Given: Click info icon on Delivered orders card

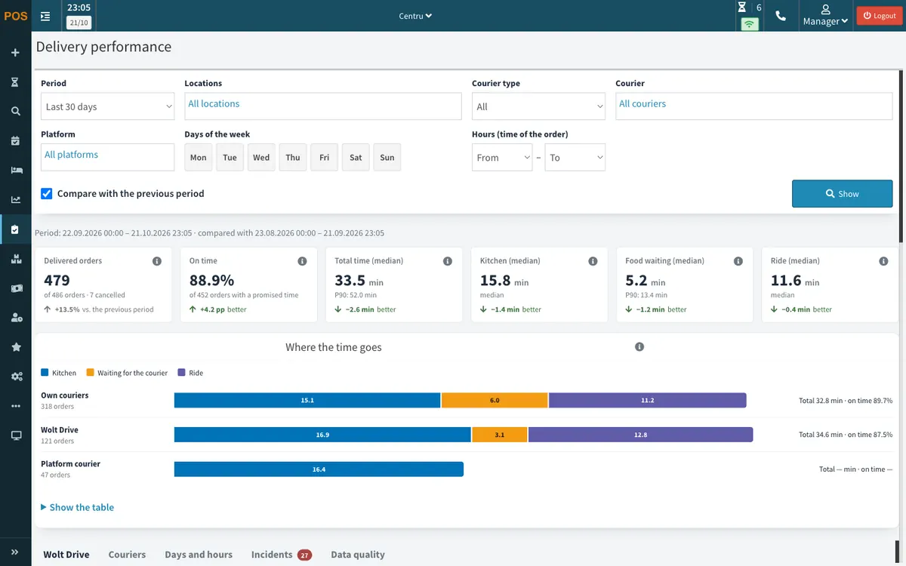Looking at the screenshot, I should click(157, 261).
